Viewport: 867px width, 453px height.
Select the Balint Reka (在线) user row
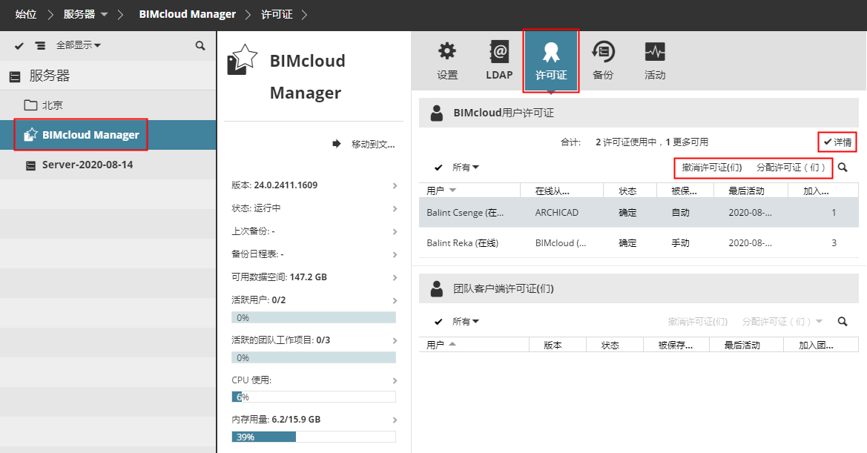(639, 243)
